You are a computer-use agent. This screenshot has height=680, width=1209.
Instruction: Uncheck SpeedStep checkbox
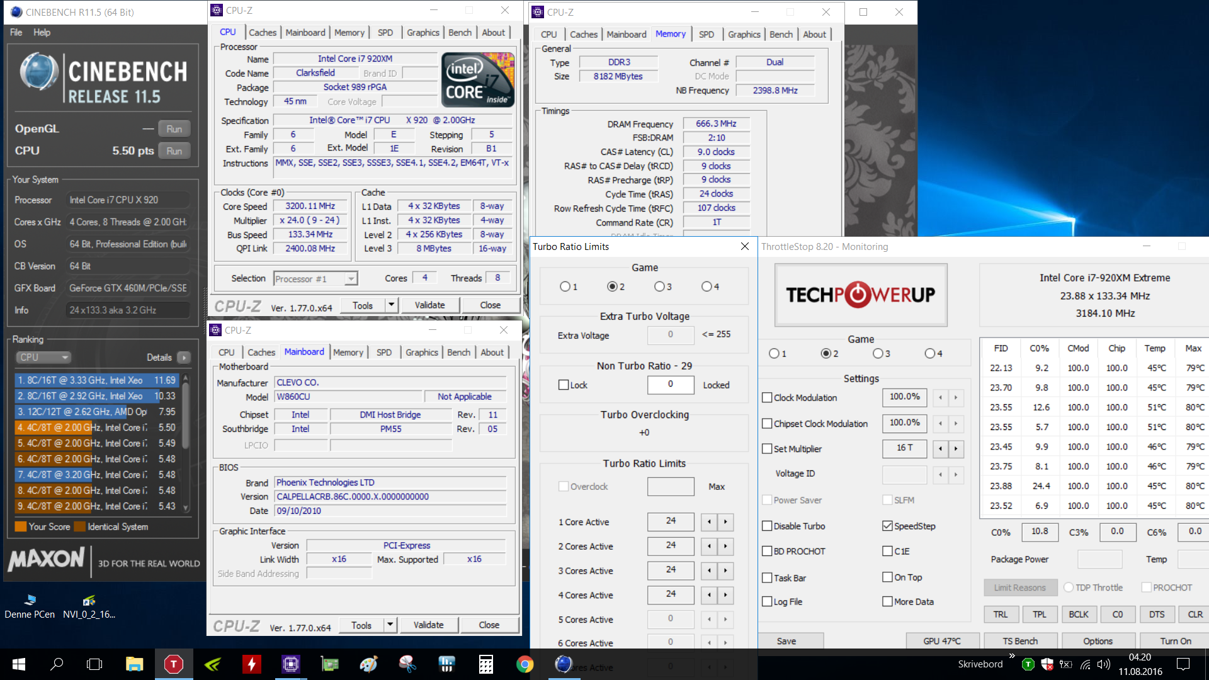tap(887, 526)
